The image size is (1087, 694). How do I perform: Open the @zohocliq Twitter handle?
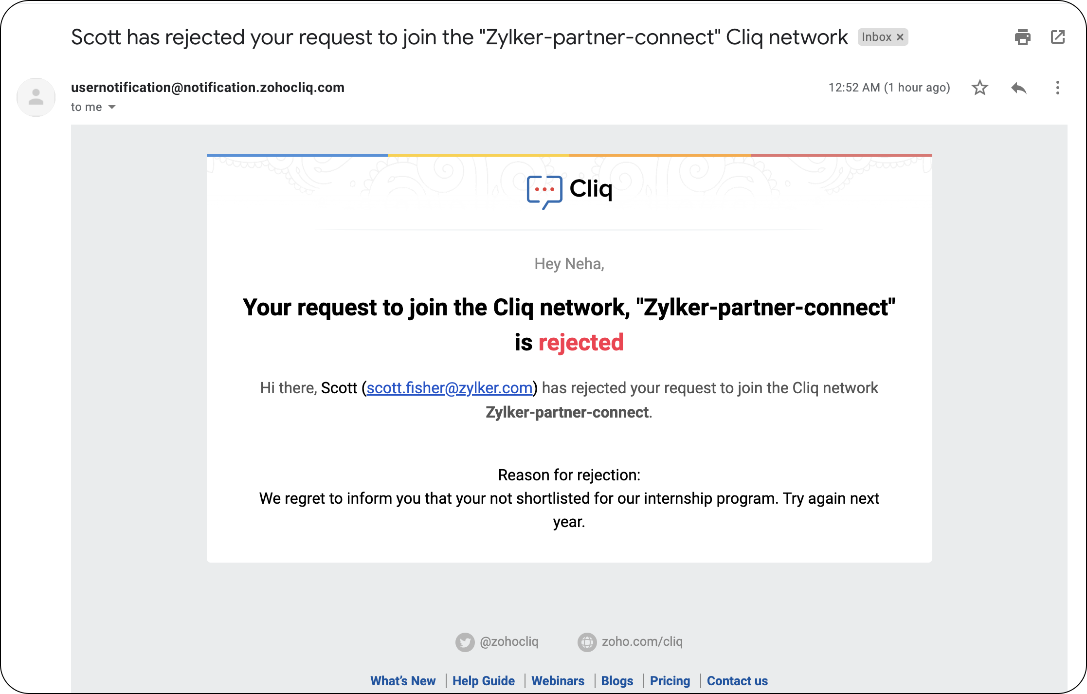(x=509, y=642)
